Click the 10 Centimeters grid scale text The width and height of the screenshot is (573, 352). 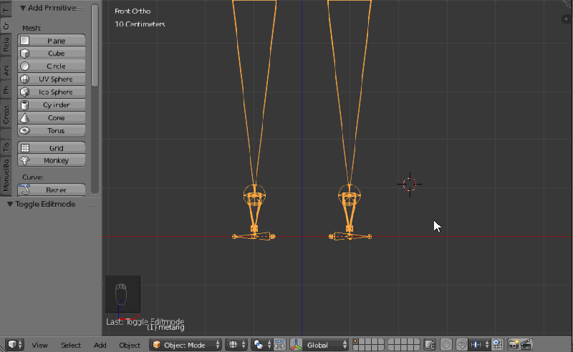click(x=140, y=24)
